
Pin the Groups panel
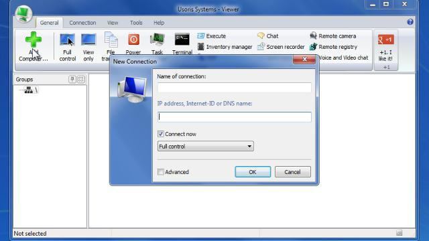coord(72,79)
